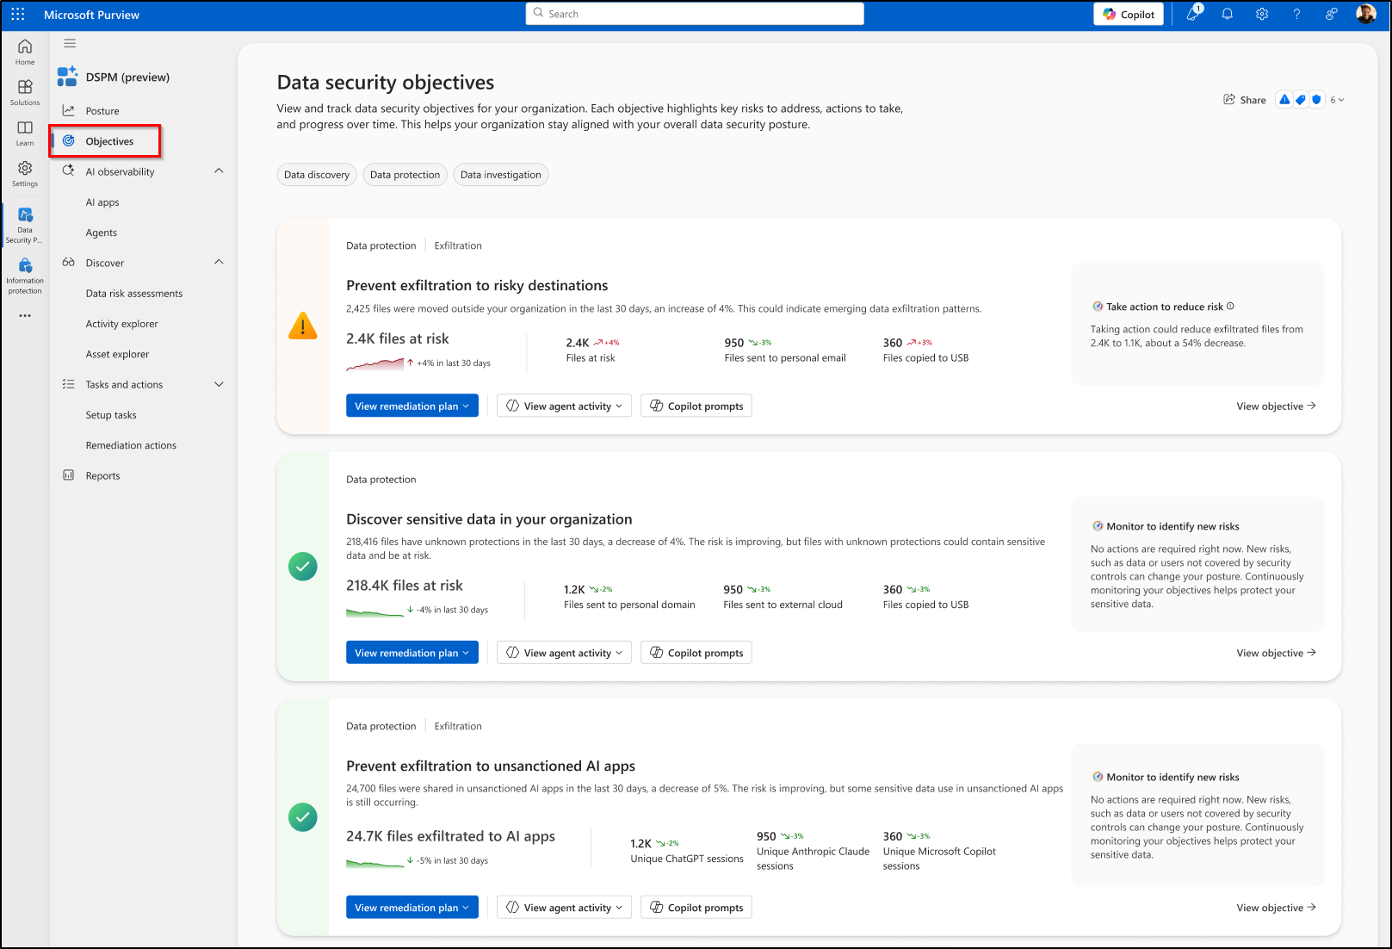Open Reports from the navigation pane
Image resolution: width=1392 pixels, height=949 pixels.
coord(102,474)
